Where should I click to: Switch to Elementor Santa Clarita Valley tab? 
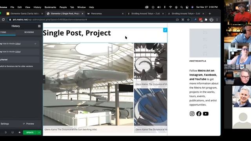[x=25, y=14]
